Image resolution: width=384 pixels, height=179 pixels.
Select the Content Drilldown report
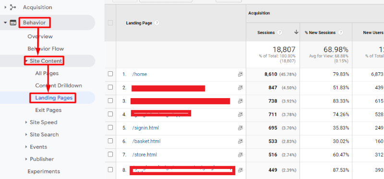pyautogui.click(x=59, y=86)
